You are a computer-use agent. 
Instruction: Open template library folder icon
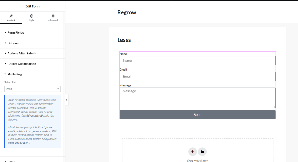202,152
